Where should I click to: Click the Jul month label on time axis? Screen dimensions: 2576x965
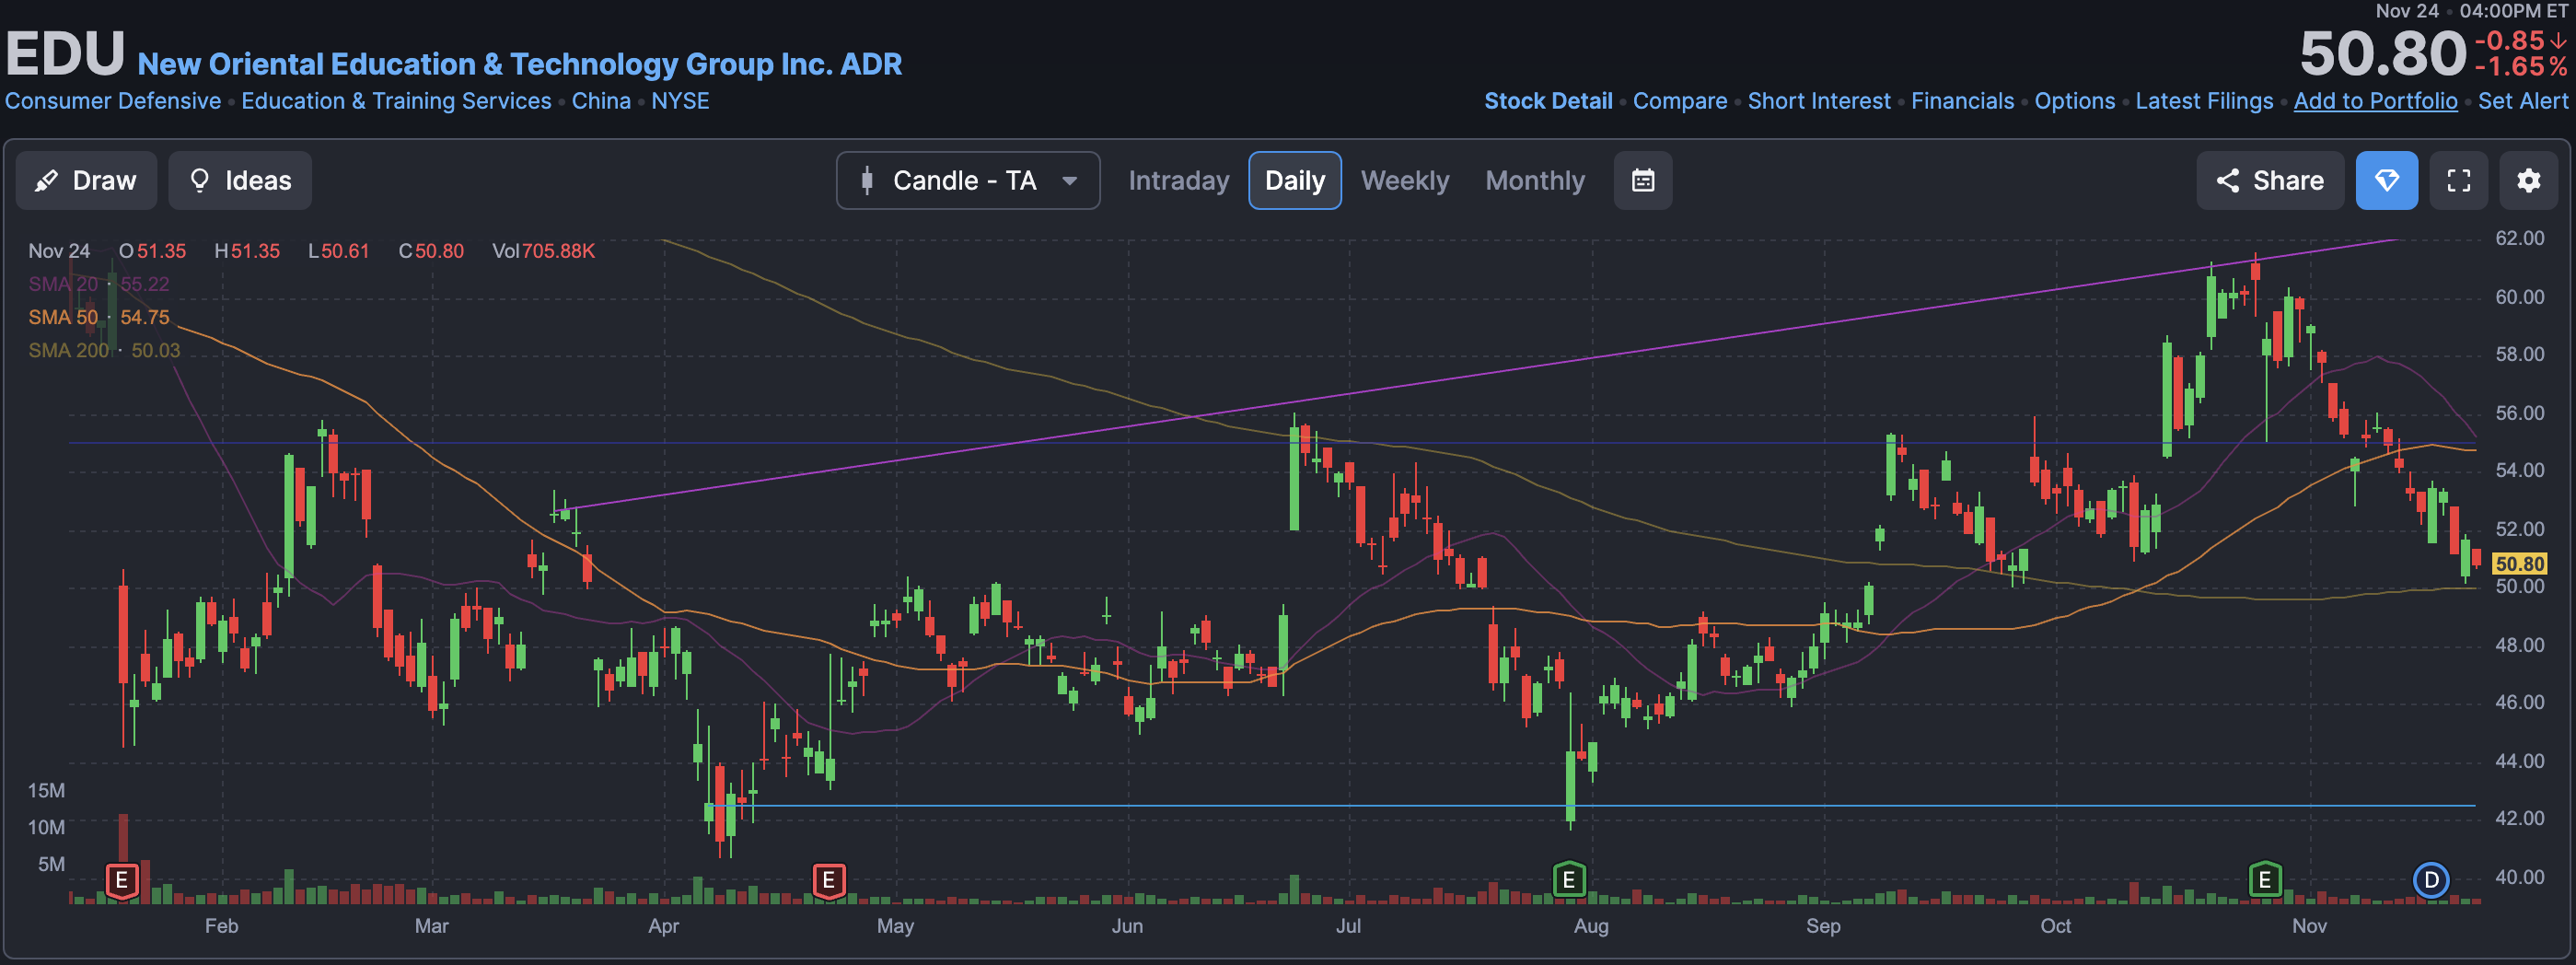(x=1347, y=926)
